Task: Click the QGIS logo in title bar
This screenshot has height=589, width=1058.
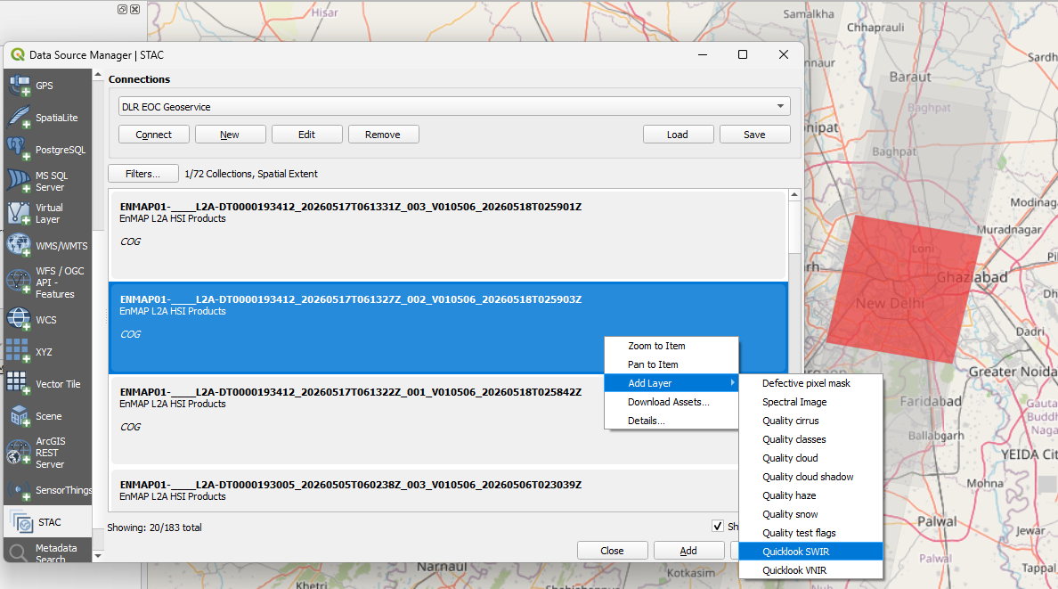Action: [18, 54]
